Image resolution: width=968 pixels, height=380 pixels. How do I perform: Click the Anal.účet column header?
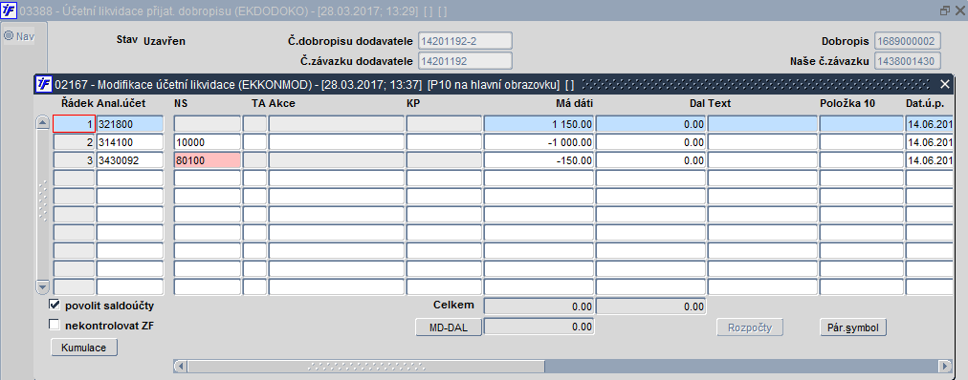121,103
